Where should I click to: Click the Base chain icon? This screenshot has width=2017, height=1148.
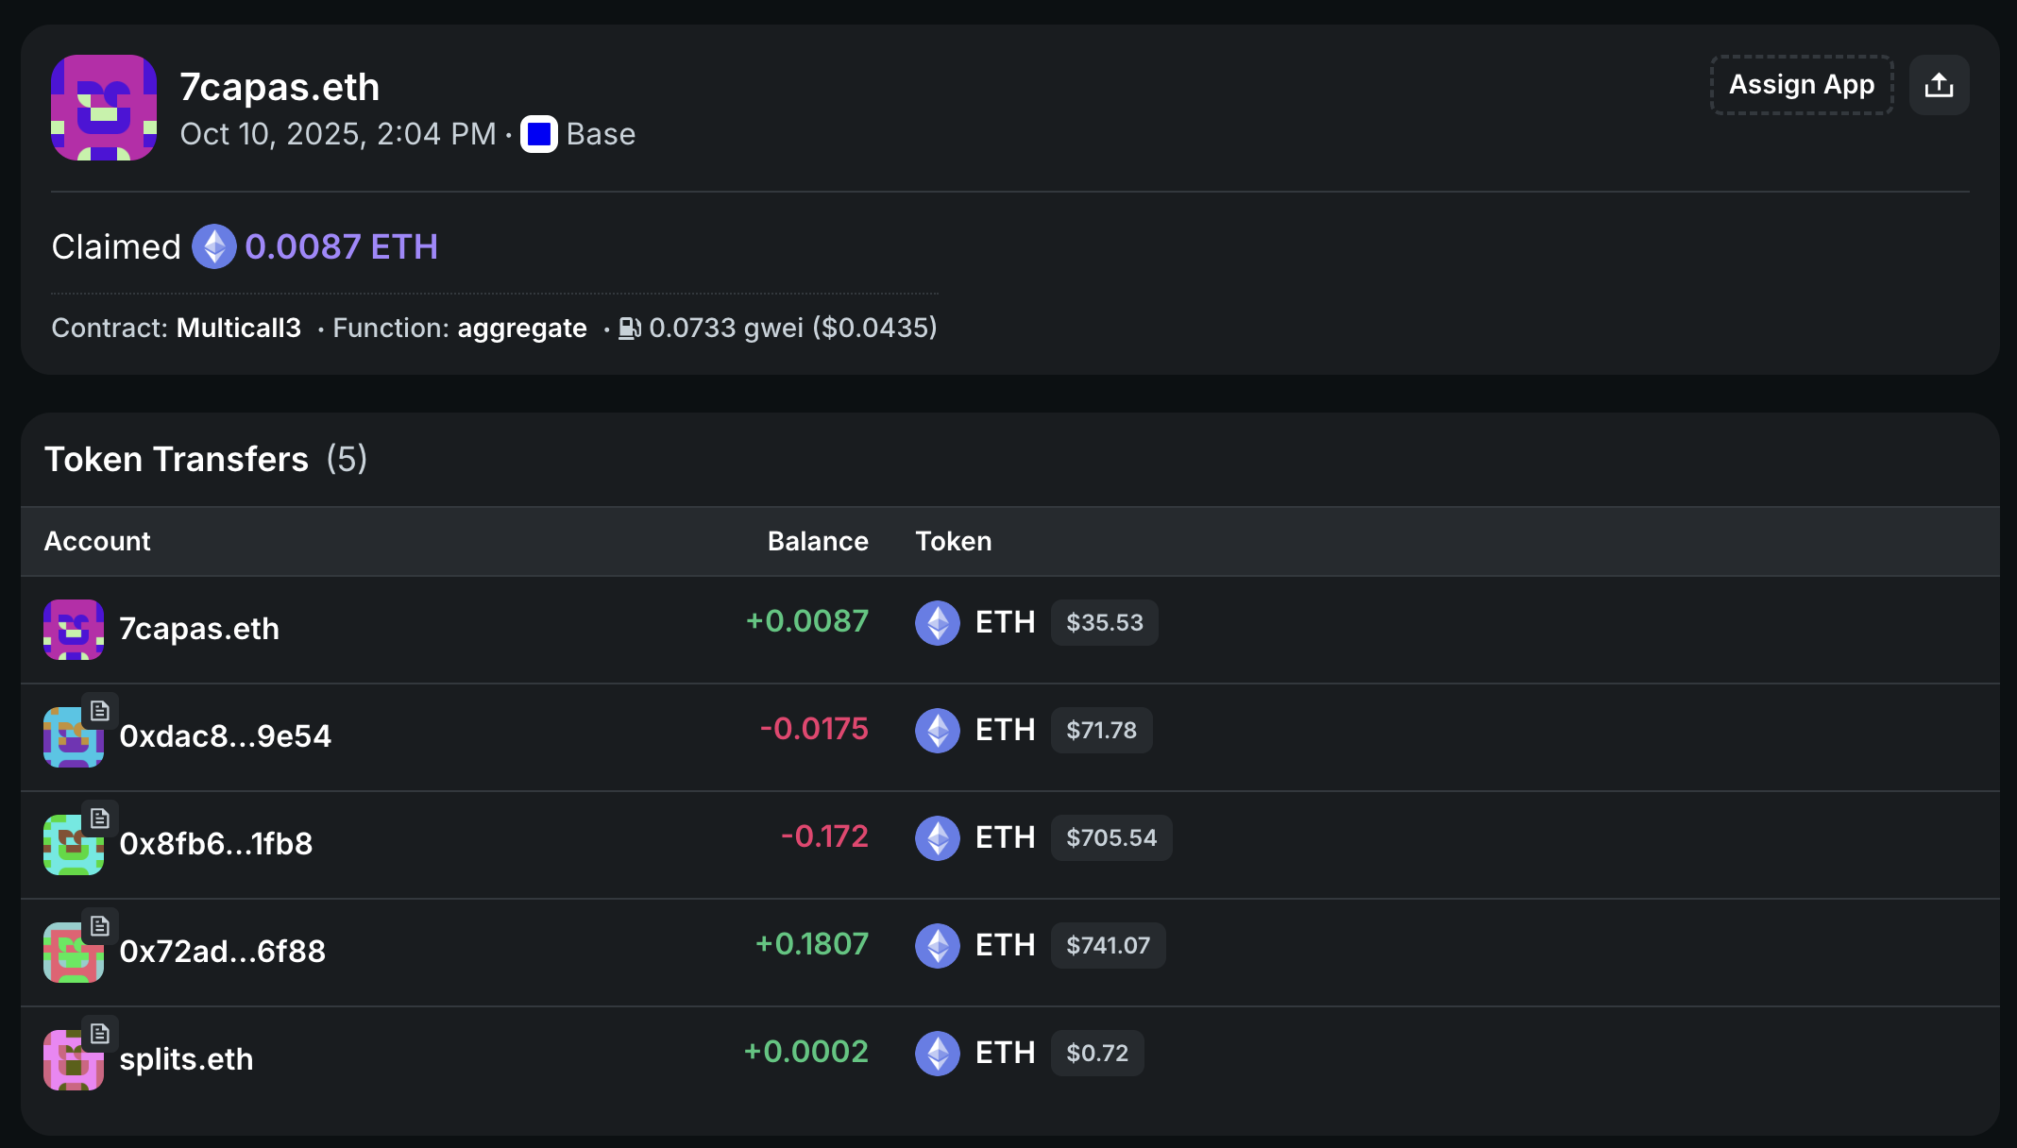tap(539, 134)
